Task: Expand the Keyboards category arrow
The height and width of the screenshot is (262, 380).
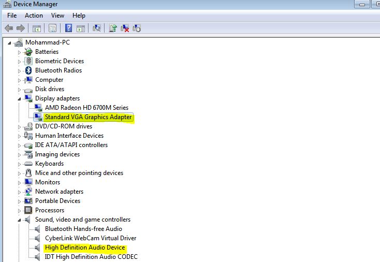Action: (x=19, y=164)
